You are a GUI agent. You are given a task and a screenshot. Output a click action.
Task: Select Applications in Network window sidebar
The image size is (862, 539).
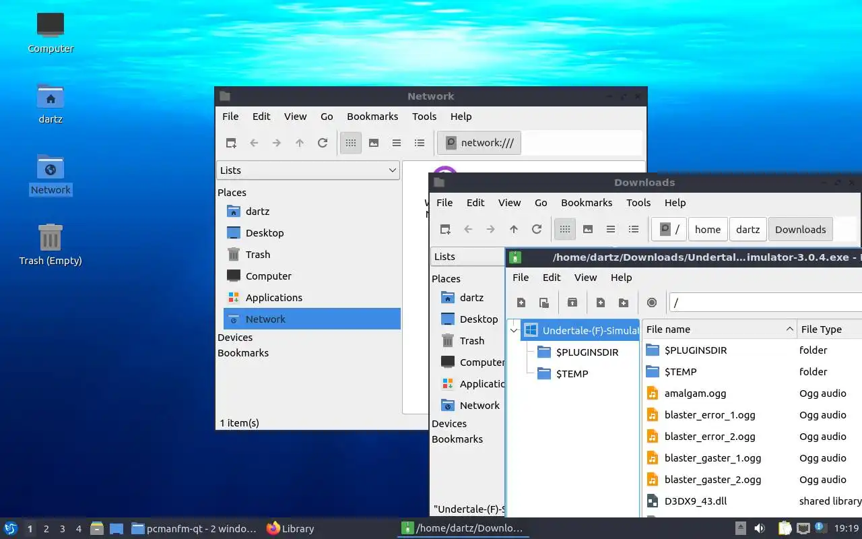312,298
